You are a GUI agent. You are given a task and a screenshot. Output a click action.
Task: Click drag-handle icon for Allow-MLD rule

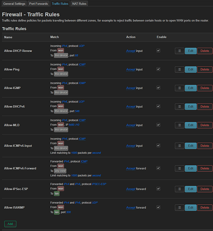[x=179, y=125]
